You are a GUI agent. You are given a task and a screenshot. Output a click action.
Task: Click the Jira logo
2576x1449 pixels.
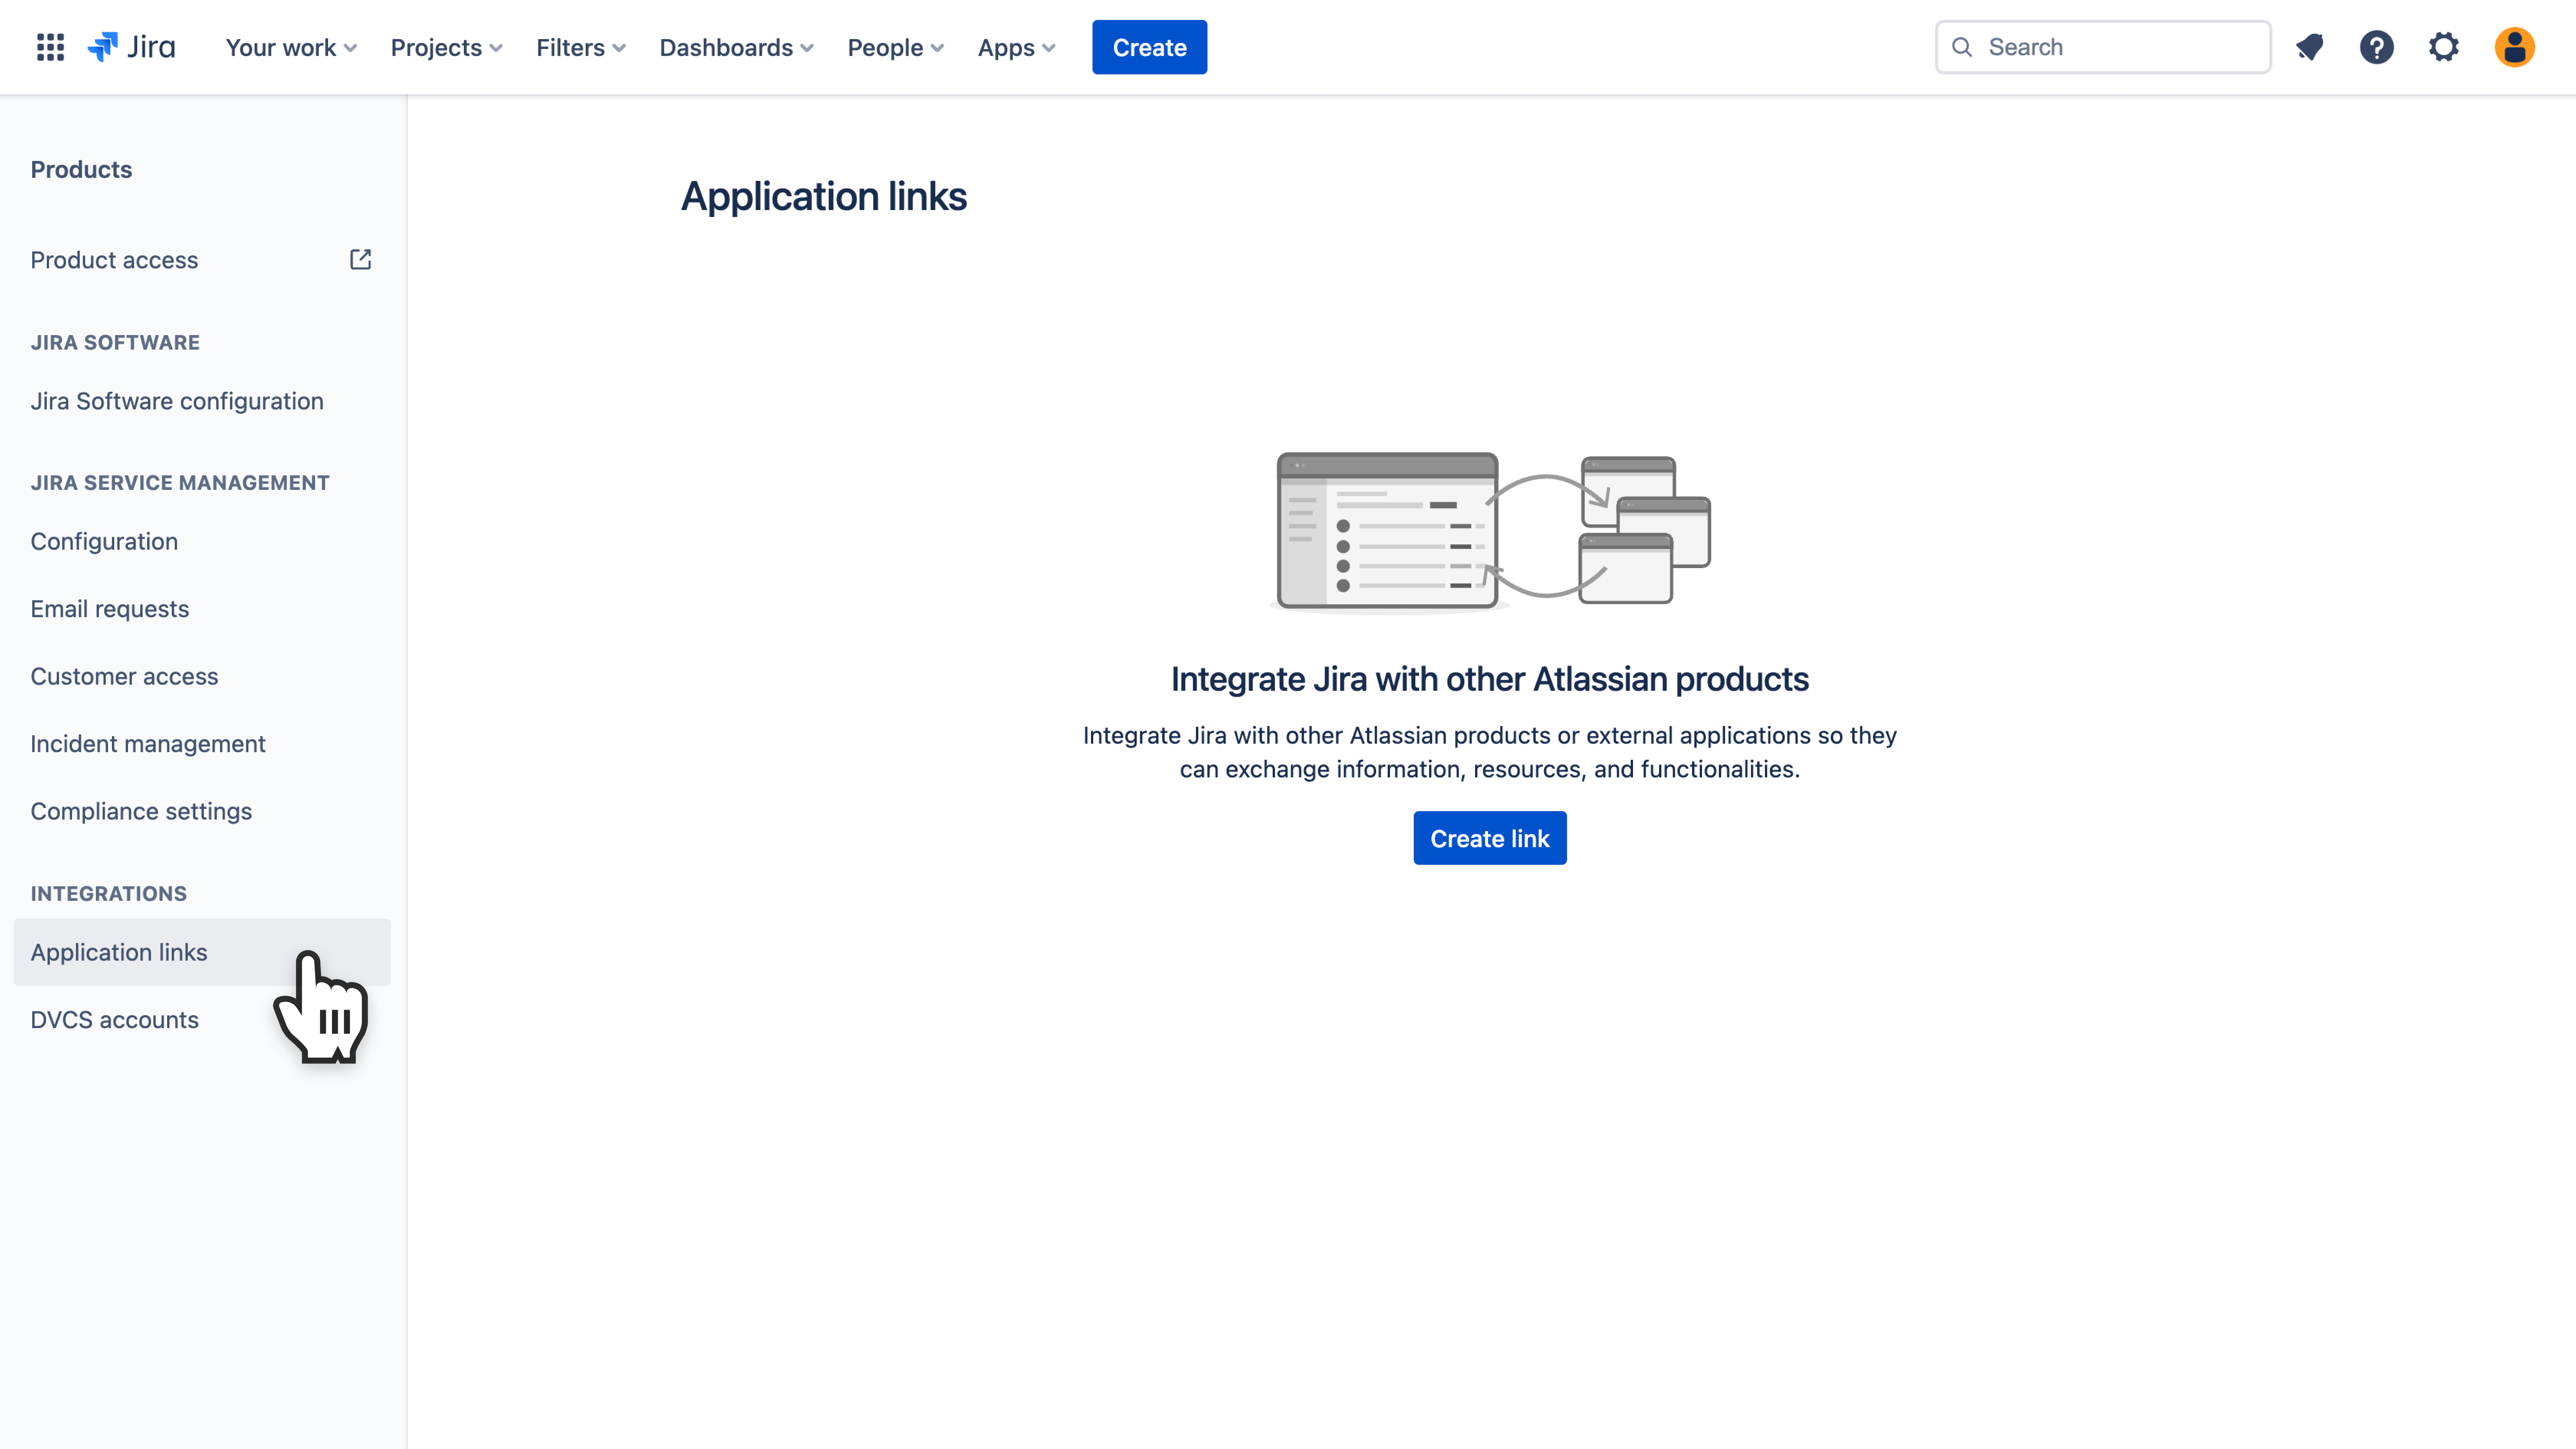point(131,47)
